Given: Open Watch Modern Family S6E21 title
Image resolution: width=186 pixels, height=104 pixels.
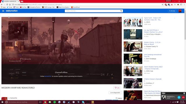Looking at the screenshot, I should [153, 68].
